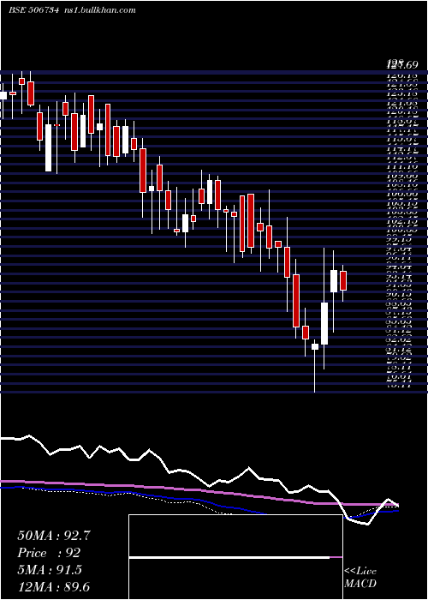Click the BSE 506734 ticker label
This screenshot has height=600, width=428.
point(33,10)
